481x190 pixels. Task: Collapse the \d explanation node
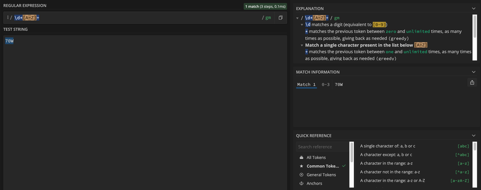[x=302, y=24]
